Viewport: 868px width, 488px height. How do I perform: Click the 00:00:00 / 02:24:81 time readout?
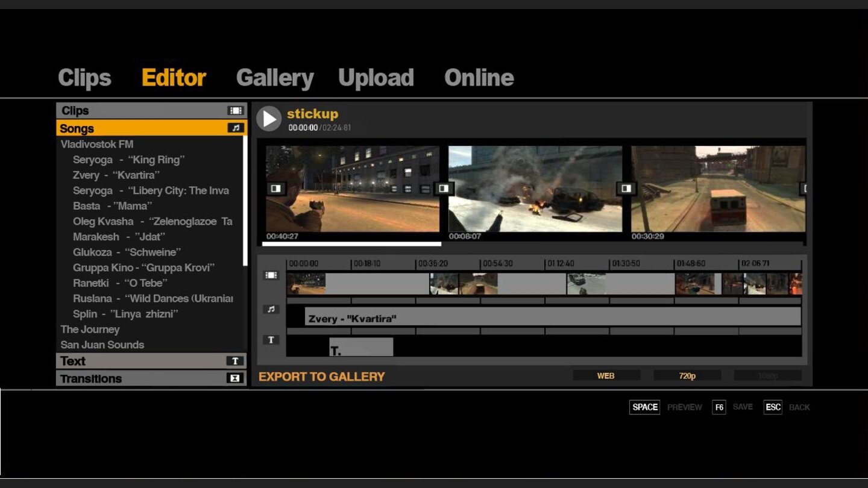[319, 128]
